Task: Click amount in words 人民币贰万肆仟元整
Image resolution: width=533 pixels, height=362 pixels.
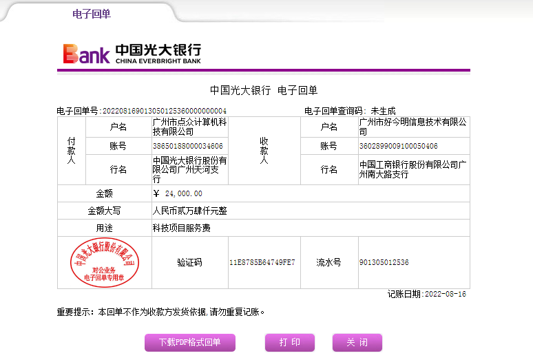Action: pyautogui.click(x=189, y=211)
